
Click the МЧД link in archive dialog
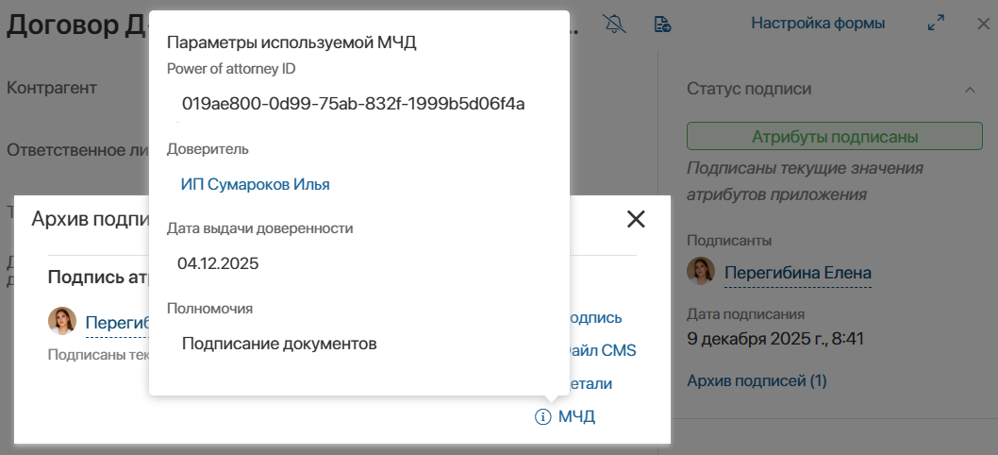[576, 416]
